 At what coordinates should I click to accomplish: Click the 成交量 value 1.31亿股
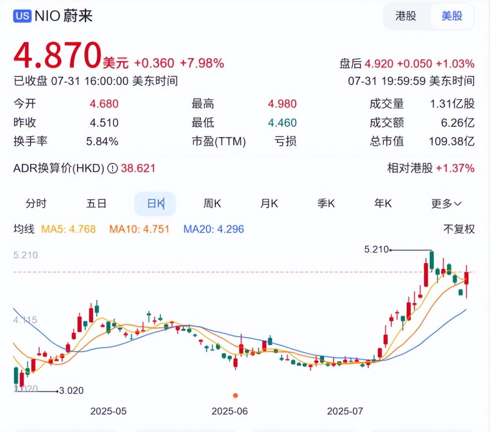pos(452,104)
